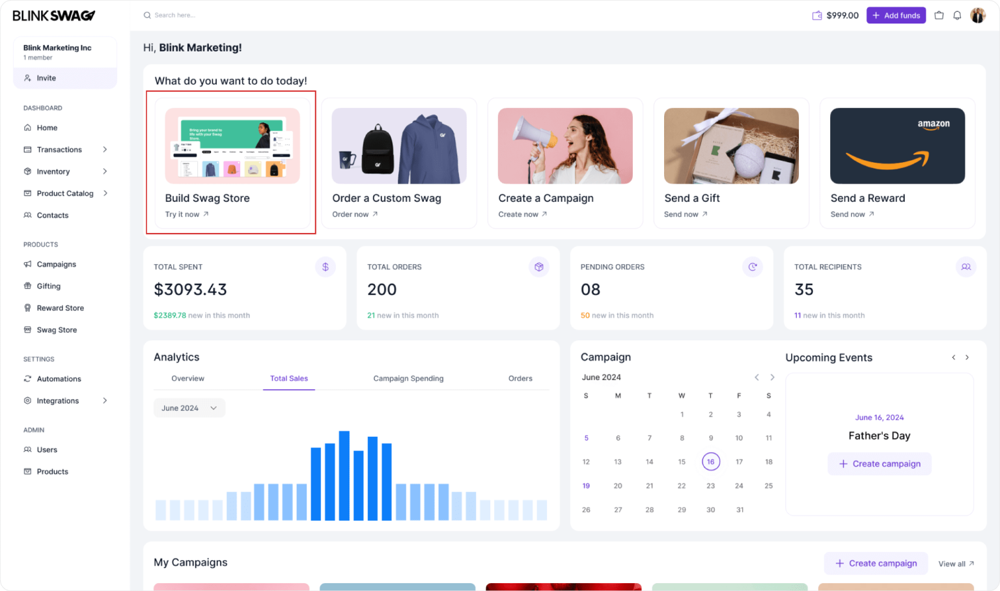Click the Add funds button

click(x=896, y=14)
